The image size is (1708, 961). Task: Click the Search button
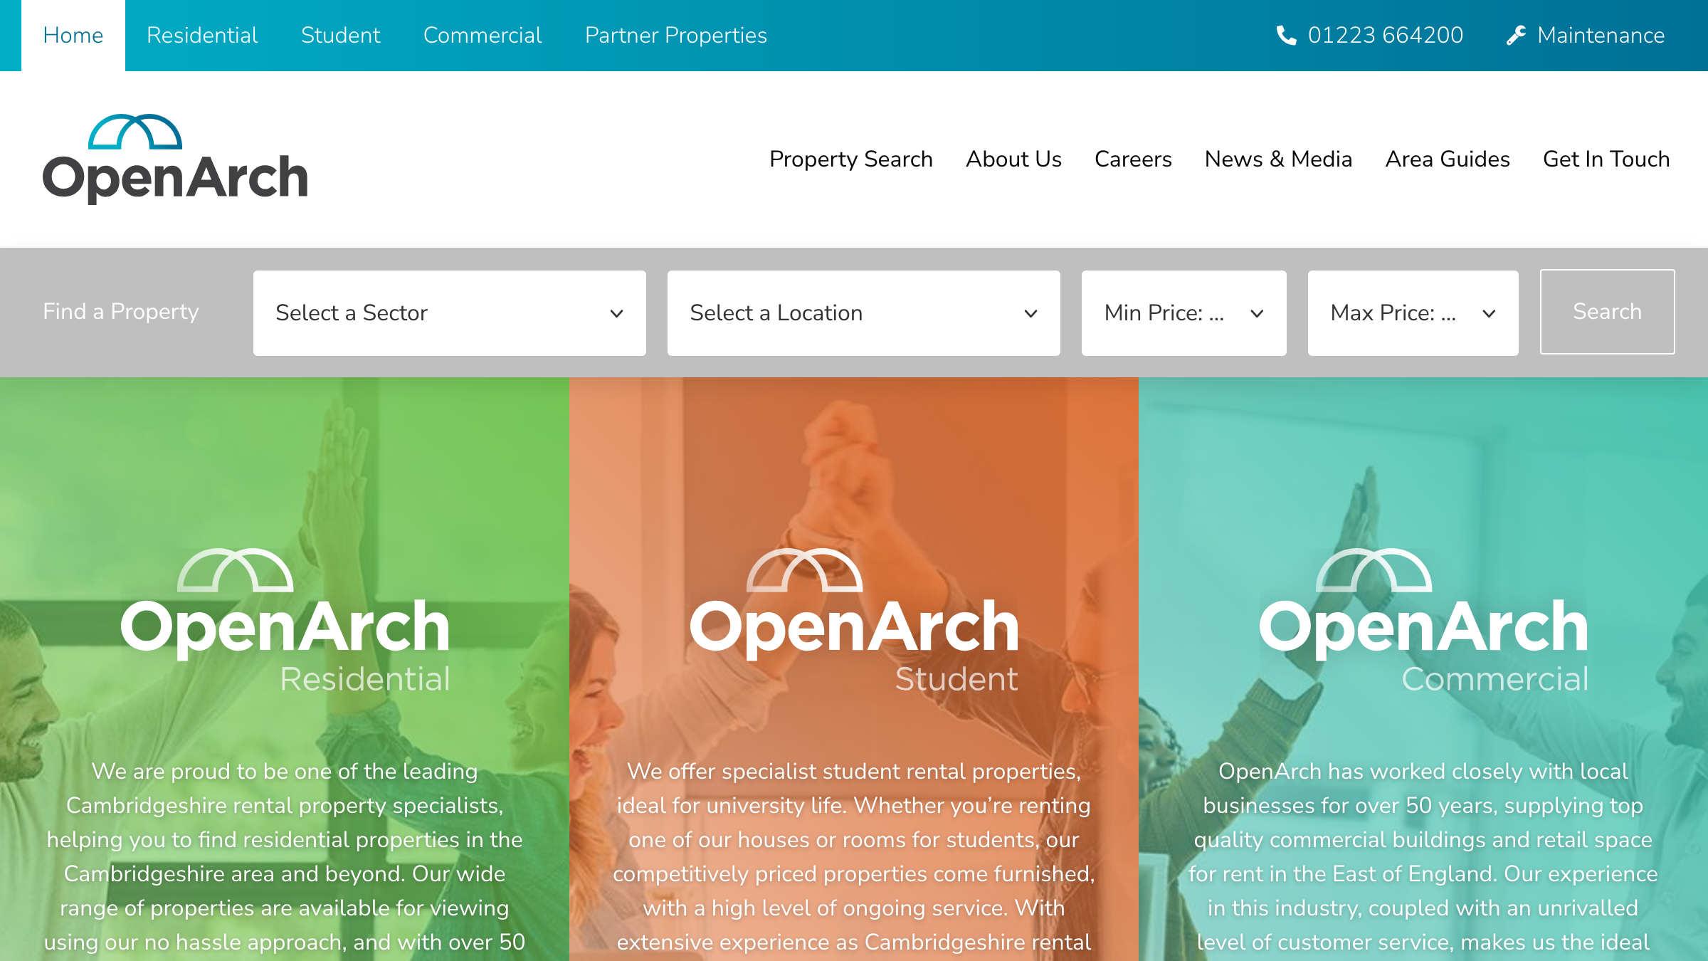(x=1608, y=312)
